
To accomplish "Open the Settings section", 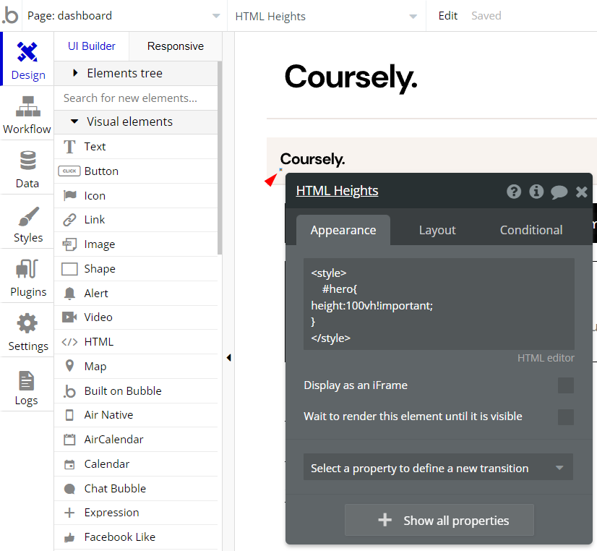I will pyautogui.click(x=27, y=331).
